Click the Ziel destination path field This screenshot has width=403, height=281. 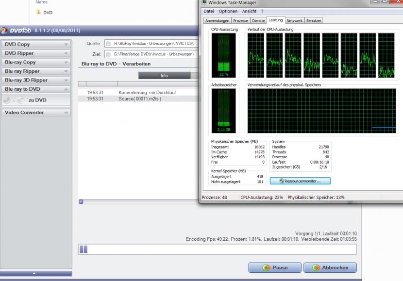(151, 54)
